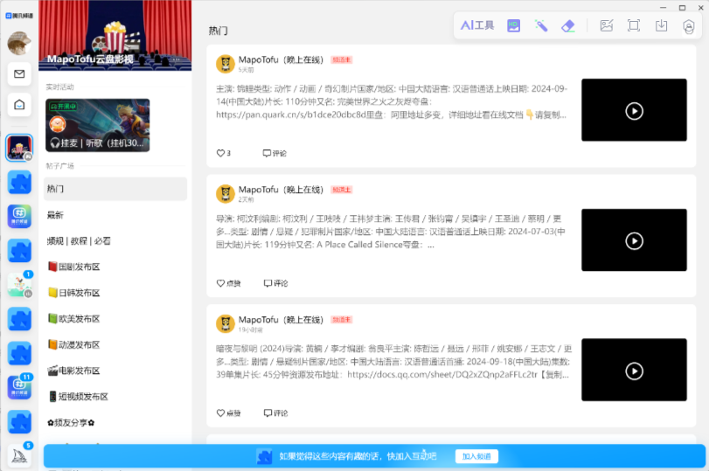Open the 腾讯频道 channel icon without a badge
Image resolution: width=709 pixels, height=471 pixels.
coord(19,216)
